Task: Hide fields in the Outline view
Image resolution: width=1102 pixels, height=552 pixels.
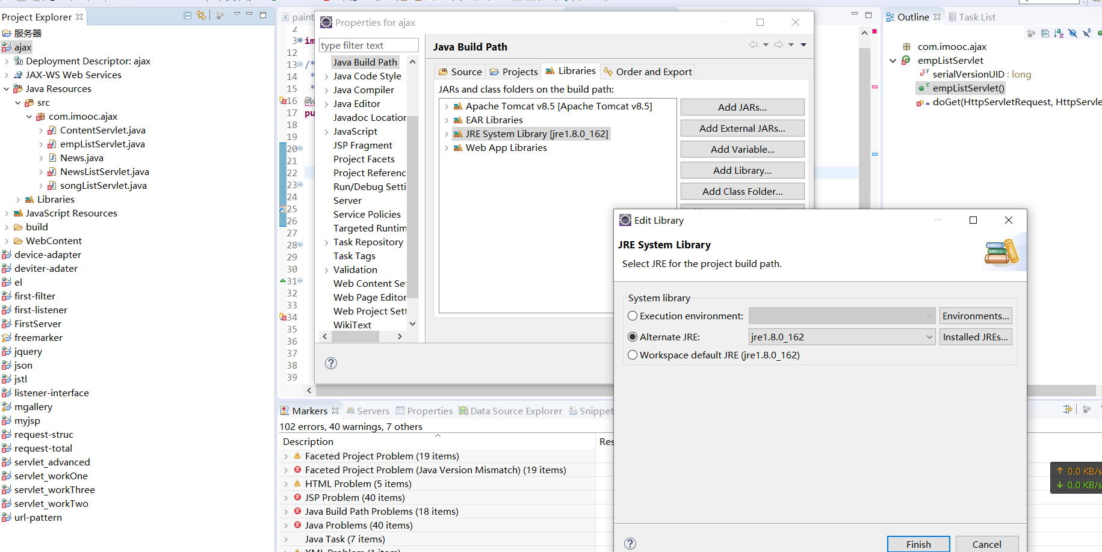Action: point(1073,33)
